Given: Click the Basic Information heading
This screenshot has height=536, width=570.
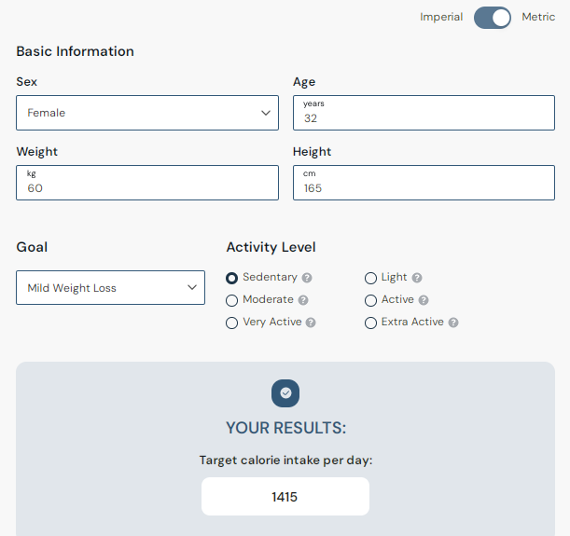Looking at the screenshot, I should (x=75, y=51).
